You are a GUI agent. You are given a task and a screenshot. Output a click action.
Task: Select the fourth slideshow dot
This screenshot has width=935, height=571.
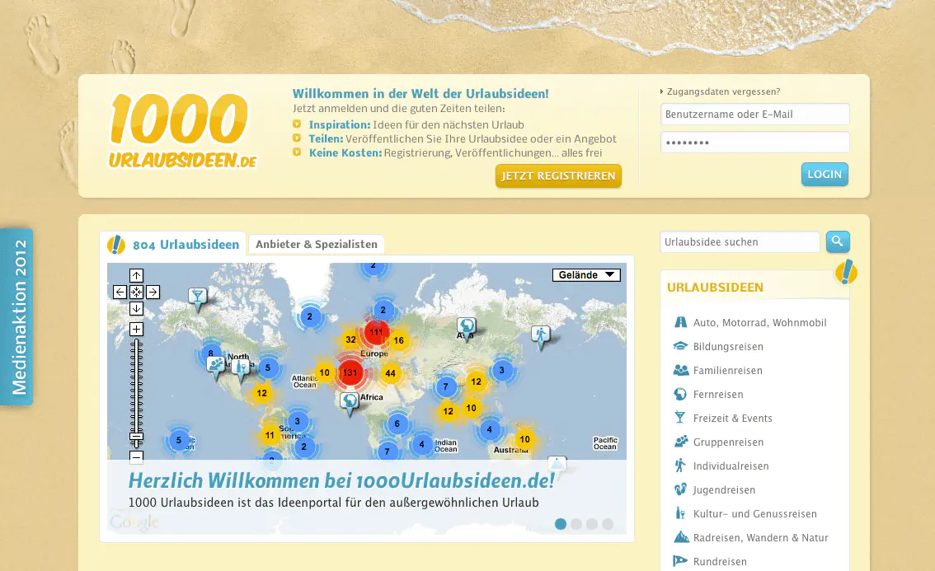[x=608, y=524]
